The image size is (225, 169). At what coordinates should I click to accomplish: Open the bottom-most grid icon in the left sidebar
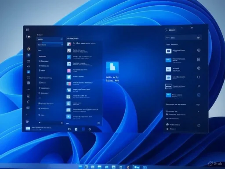(x=27, y=121)
